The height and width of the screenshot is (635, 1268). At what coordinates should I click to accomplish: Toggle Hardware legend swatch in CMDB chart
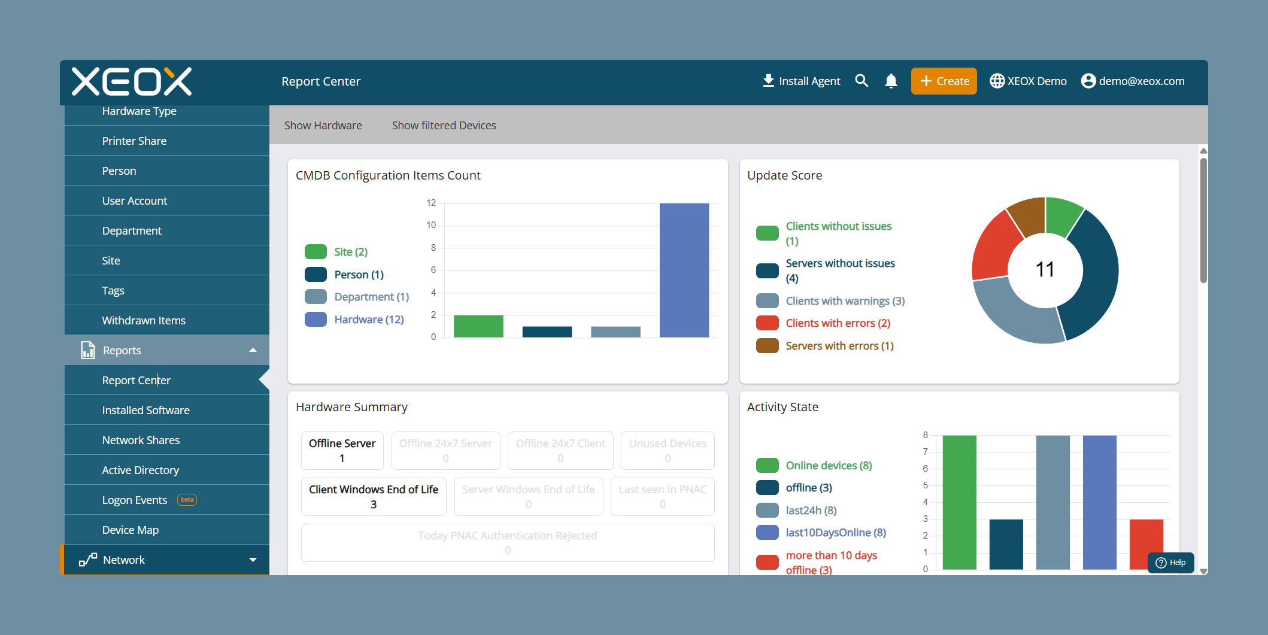tap(316, 320)
